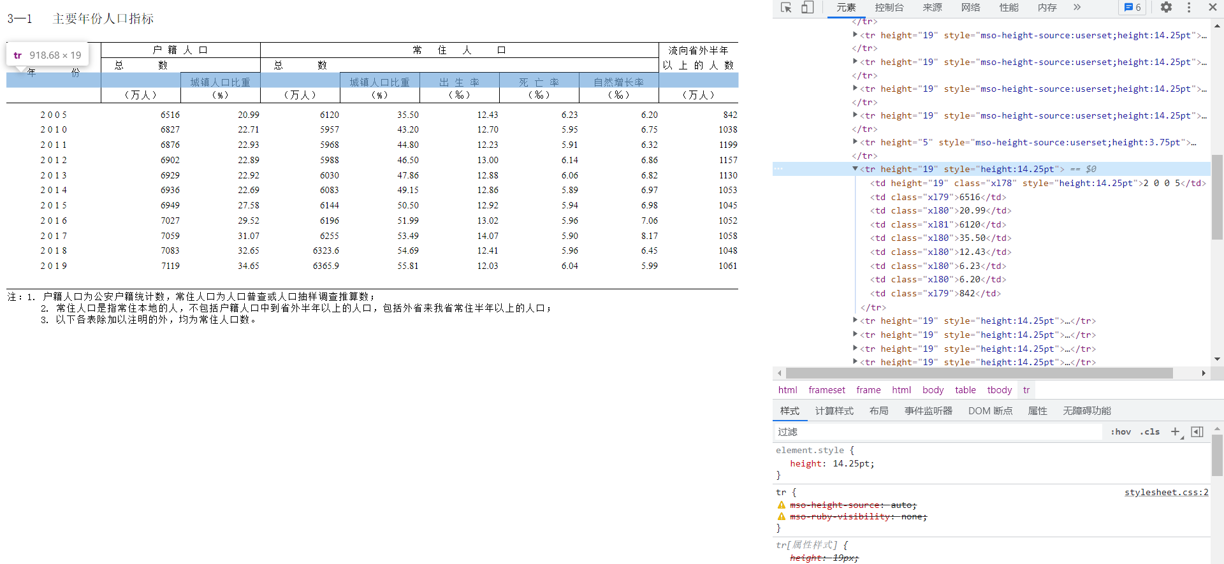This screenshot has height=564, width=1224.
Task: Open the 内存 tab
Action: (x=1047, y=8)
